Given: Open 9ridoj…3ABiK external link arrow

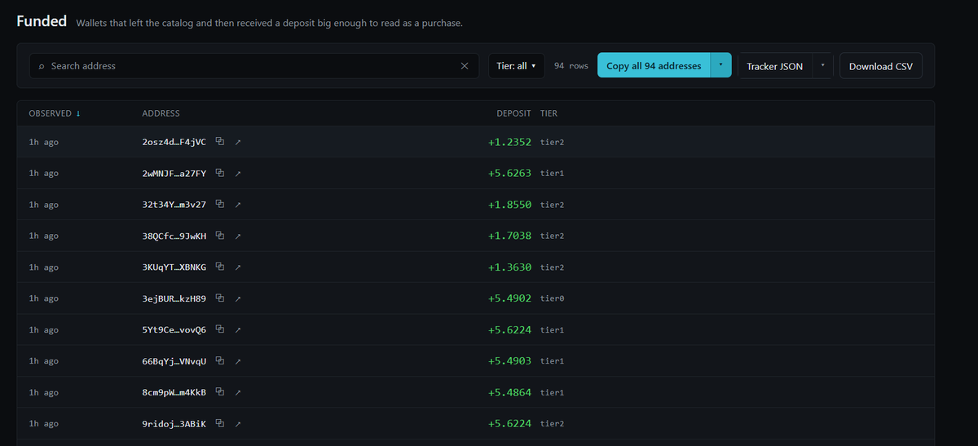Looking at the screenshot, I should click(x=238, y=424).
